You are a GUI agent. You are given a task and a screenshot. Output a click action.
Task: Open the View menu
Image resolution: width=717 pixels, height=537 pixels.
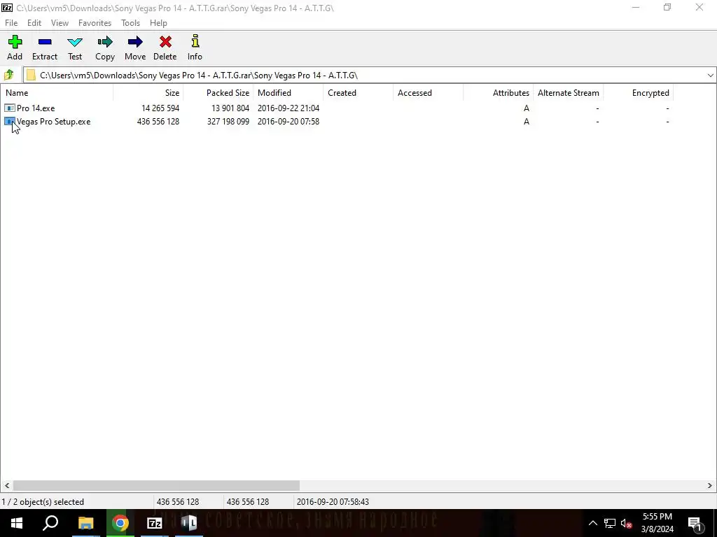pos(60,23)
